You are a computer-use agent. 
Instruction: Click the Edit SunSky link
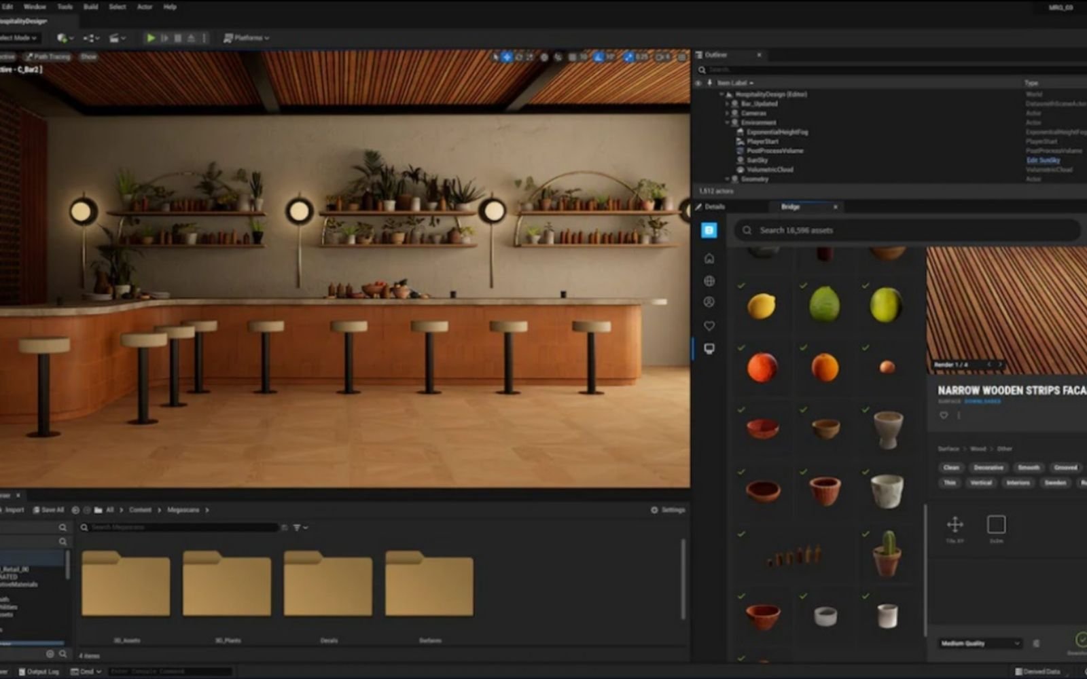pyautogui.click(x=1043, y=160)
